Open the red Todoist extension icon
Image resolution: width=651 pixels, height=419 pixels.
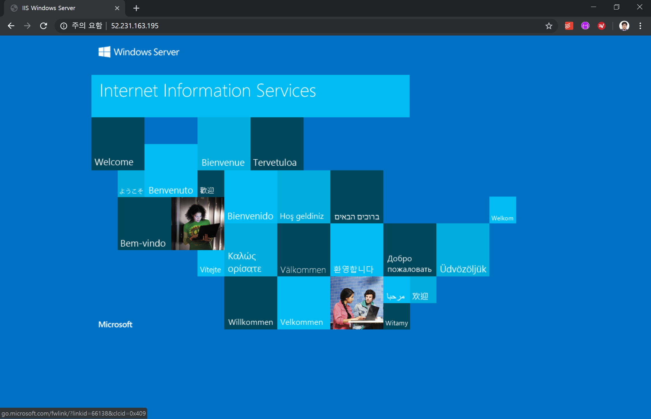click(x=569, y=26)
